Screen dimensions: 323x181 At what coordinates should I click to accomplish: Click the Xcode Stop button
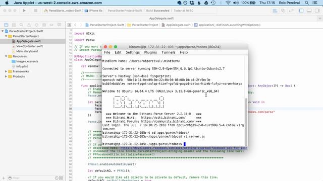(x=35, y=11)
